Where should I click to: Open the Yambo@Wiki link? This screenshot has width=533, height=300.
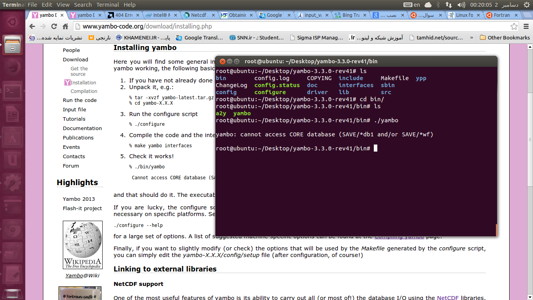[x=82, y=275]
